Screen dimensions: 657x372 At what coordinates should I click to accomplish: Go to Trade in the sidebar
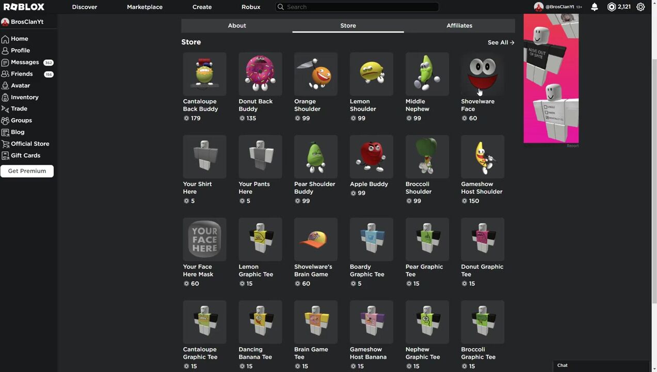[x=19, y=109]
